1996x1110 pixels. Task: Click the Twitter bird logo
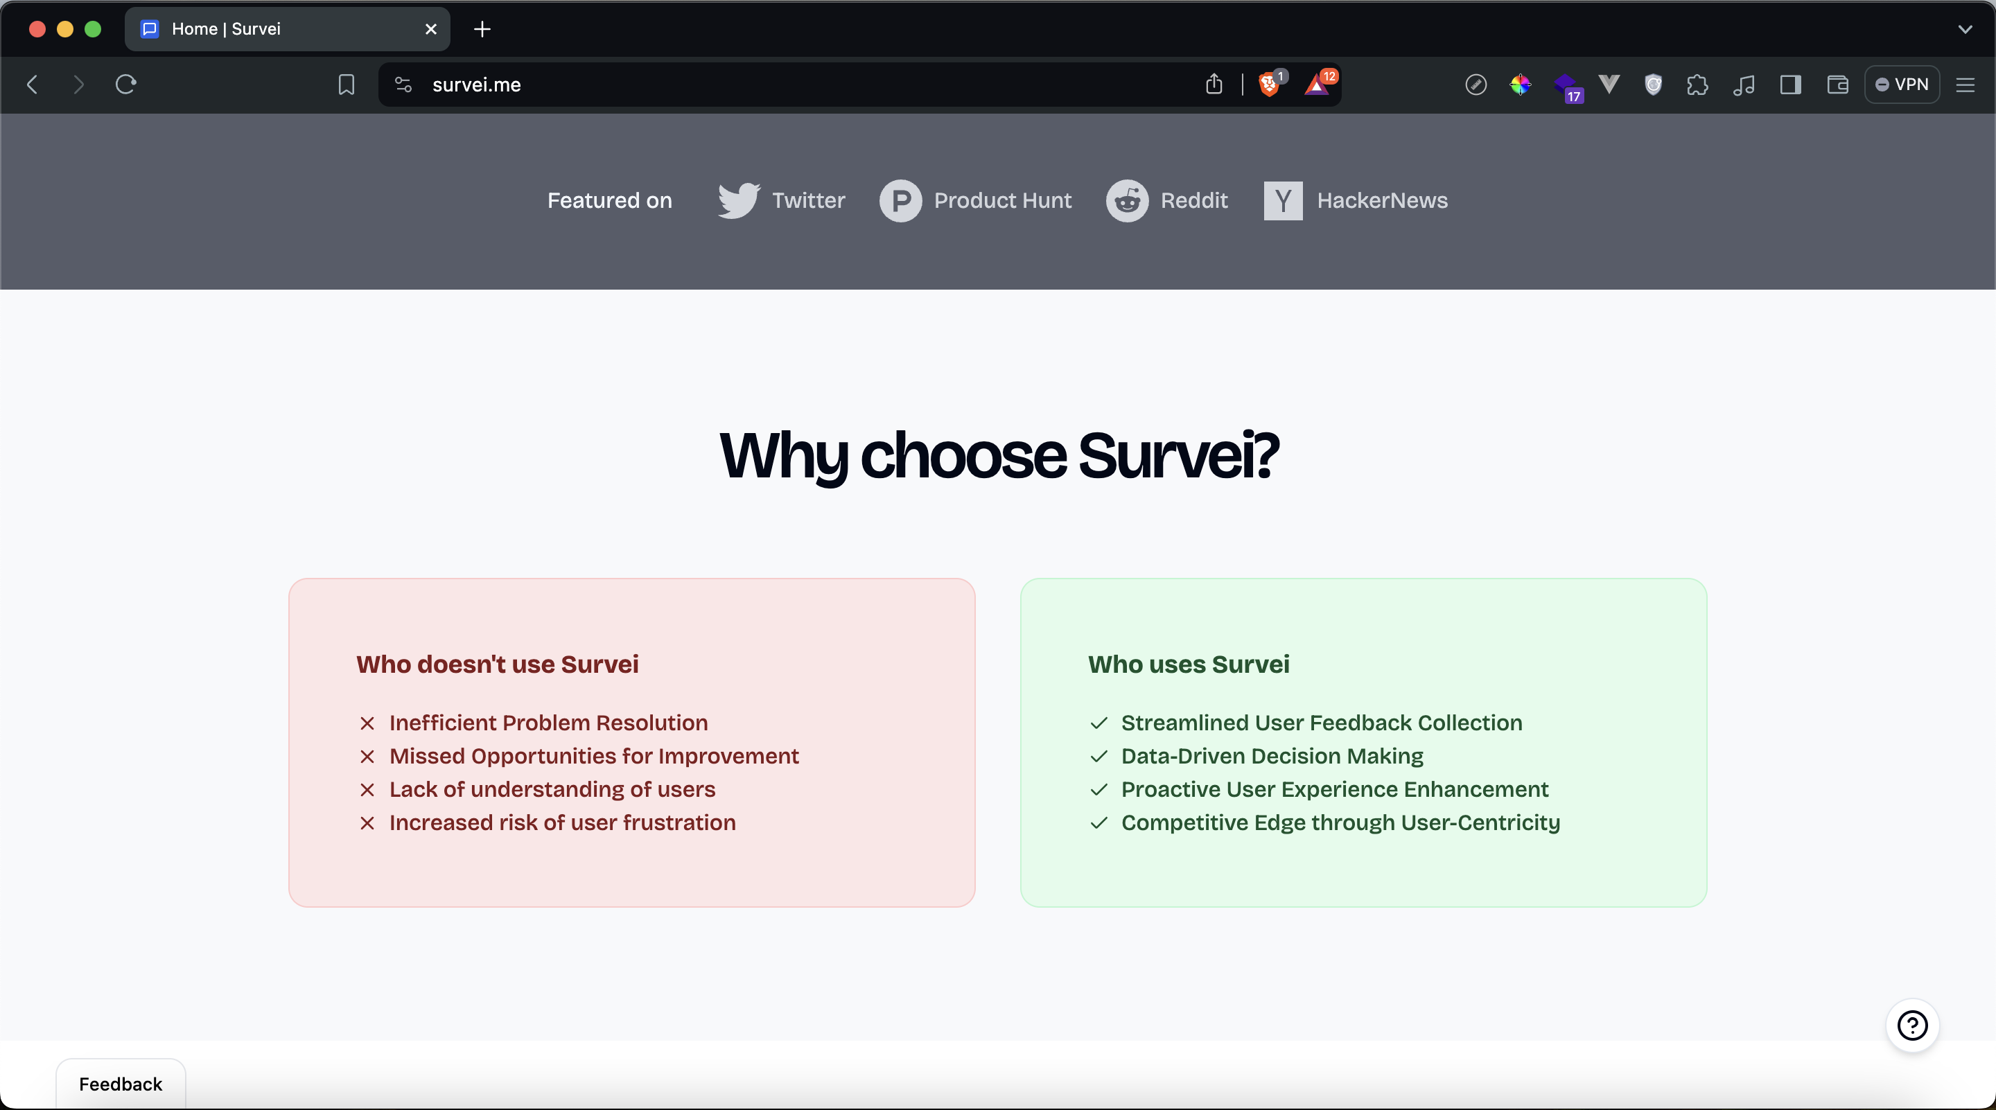click(x=738, y=201)
